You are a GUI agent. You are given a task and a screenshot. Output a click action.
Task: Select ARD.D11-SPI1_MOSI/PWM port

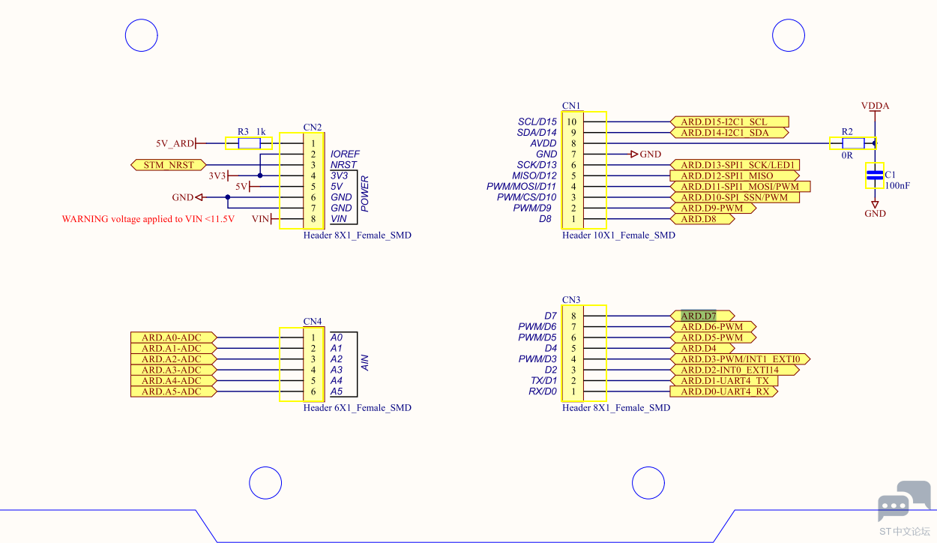(741, 187)
